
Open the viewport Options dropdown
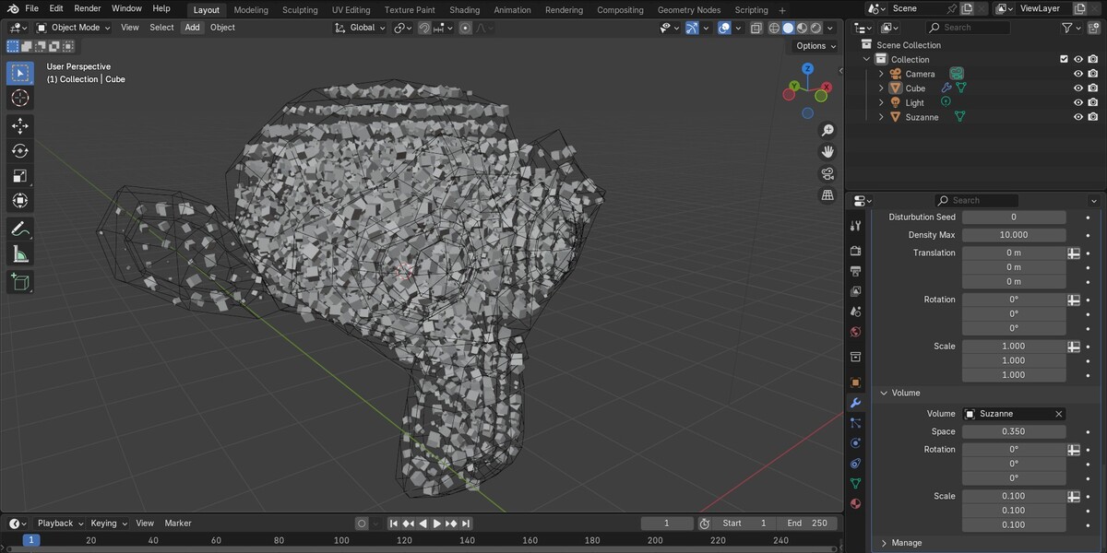coord(815,46)
